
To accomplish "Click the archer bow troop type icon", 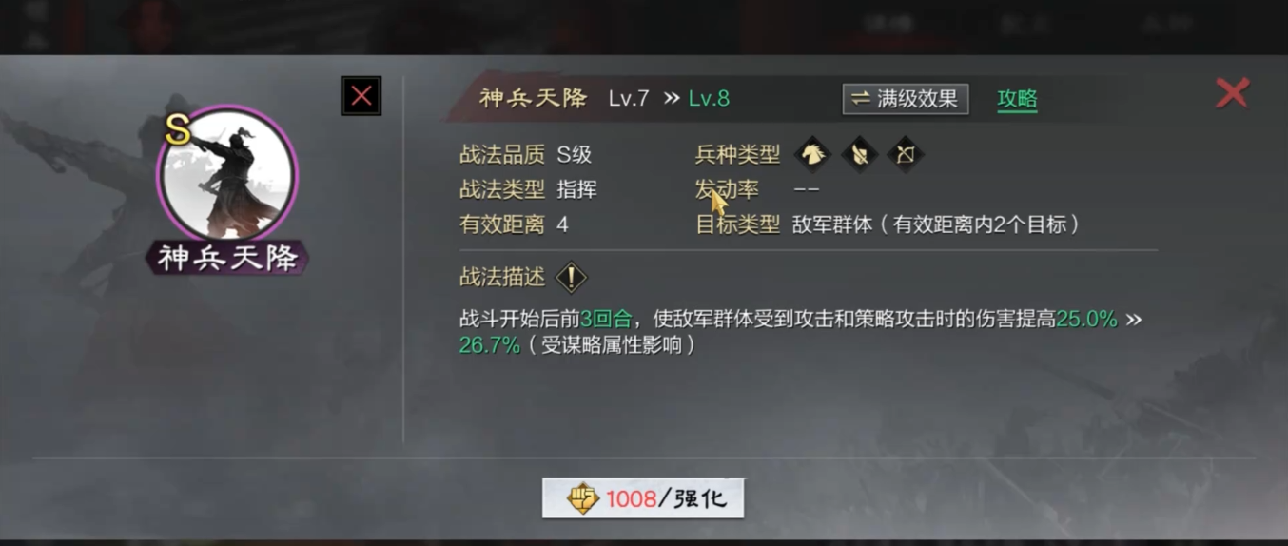I will 905,154.
